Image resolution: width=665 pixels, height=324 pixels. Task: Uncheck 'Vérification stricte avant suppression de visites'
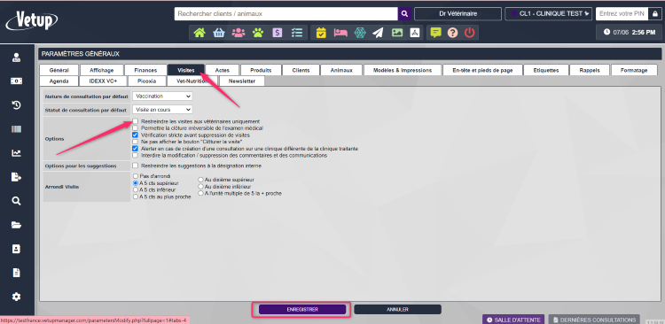click(136, 135)
